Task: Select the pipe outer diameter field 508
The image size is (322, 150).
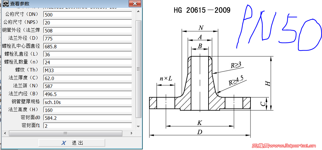Action: [87, 31]
